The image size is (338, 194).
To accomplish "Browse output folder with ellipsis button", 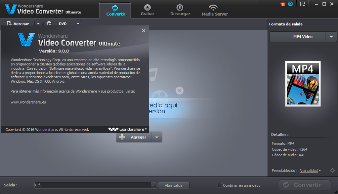I will click(154, 185).
